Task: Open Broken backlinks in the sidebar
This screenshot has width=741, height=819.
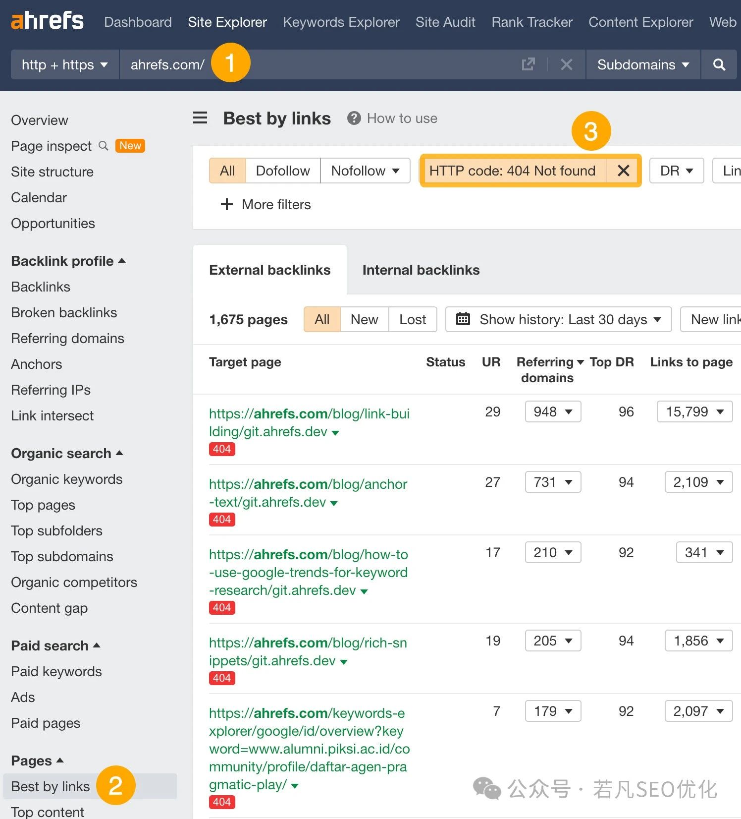Action: (64, 312)
